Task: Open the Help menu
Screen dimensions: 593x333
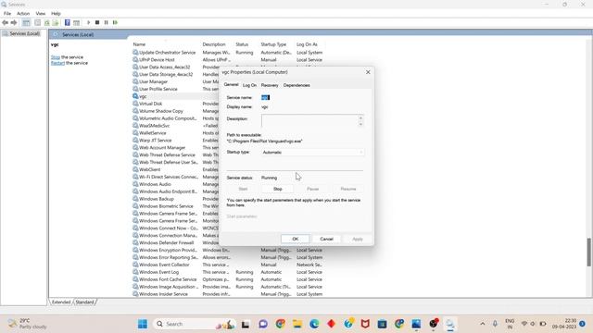Action: click(56, 13)
